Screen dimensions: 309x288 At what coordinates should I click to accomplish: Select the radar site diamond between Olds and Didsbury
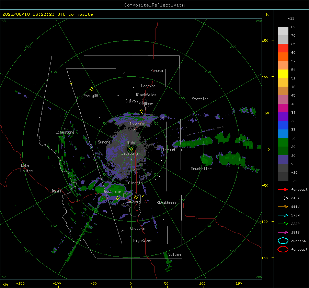click(131, 149)
